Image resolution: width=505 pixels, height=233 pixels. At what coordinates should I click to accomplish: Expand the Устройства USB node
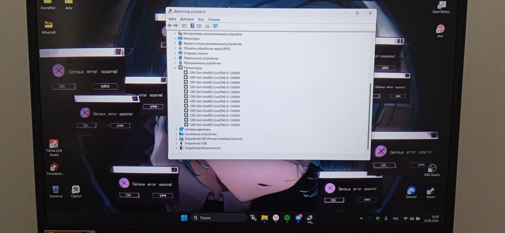tap(176, 143)
